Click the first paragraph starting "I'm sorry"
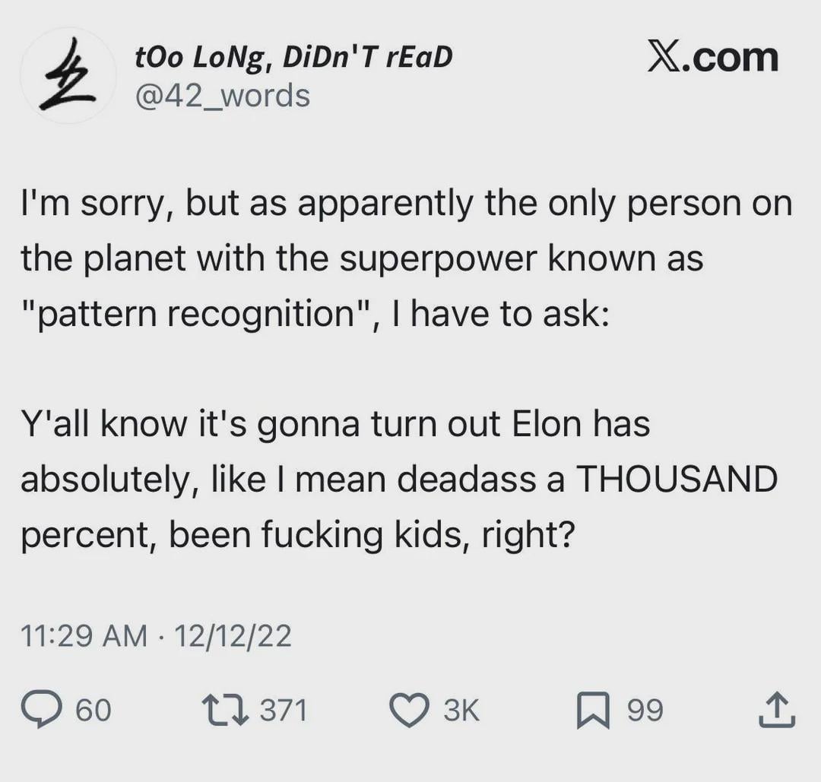This screenshot has height=782, width=821. click(406, 258)
